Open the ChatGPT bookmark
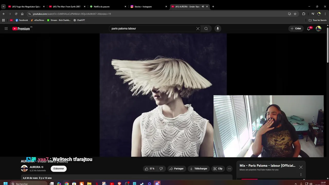This screenshot has height=185, width=329. tap(79, 20)
